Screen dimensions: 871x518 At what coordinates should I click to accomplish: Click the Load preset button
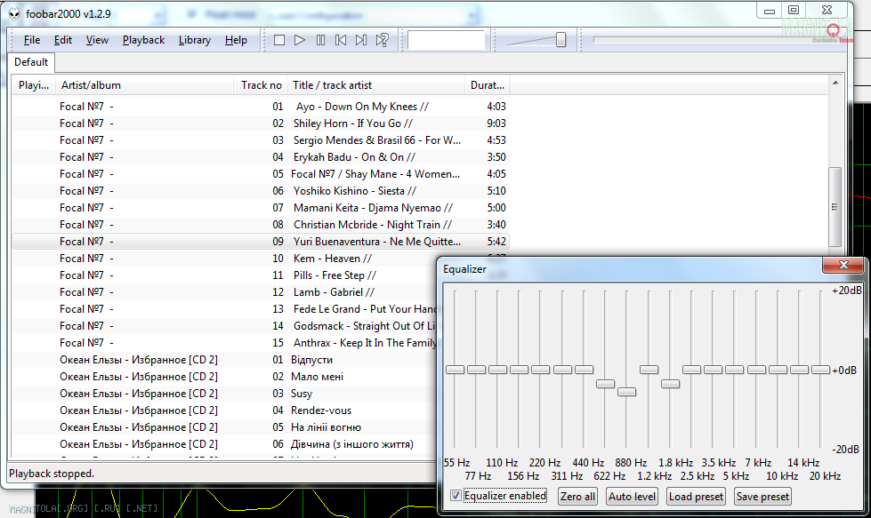tap(696, 497)
